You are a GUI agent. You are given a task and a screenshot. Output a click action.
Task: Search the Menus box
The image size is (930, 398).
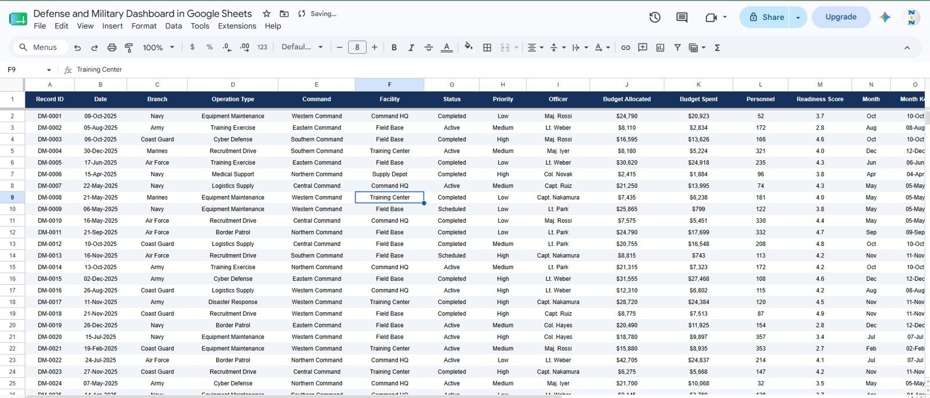point(40,48)
